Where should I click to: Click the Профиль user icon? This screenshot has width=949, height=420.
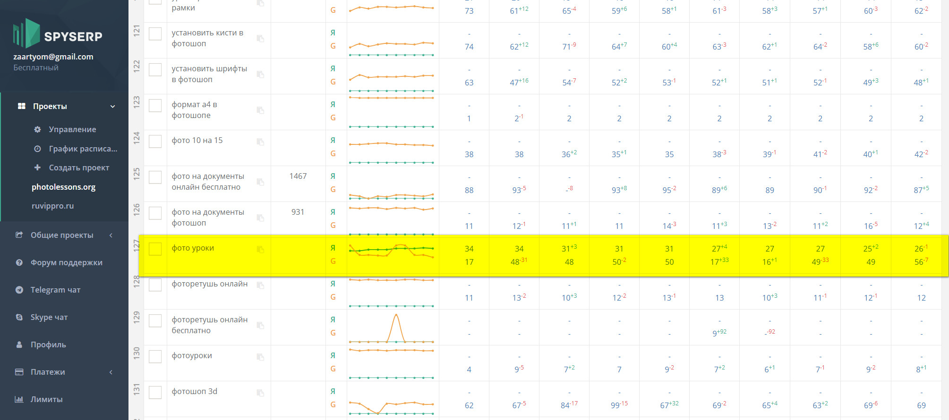(19, 344)
